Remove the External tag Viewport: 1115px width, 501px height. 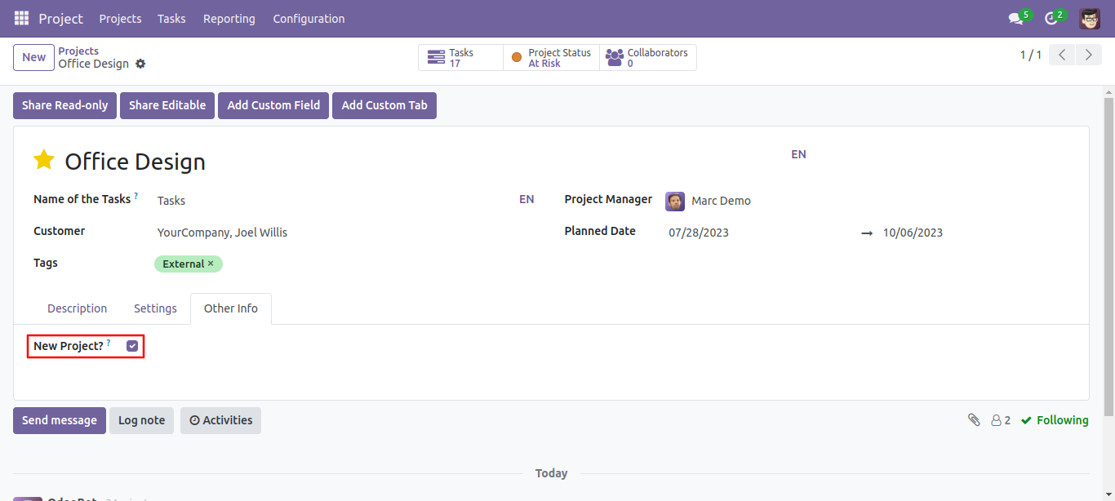(211, 264)
